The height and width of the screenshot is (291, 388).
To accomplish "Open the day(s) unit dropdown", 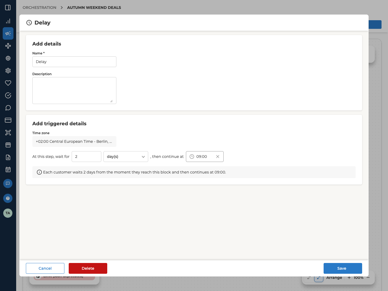I will (126, 157).
